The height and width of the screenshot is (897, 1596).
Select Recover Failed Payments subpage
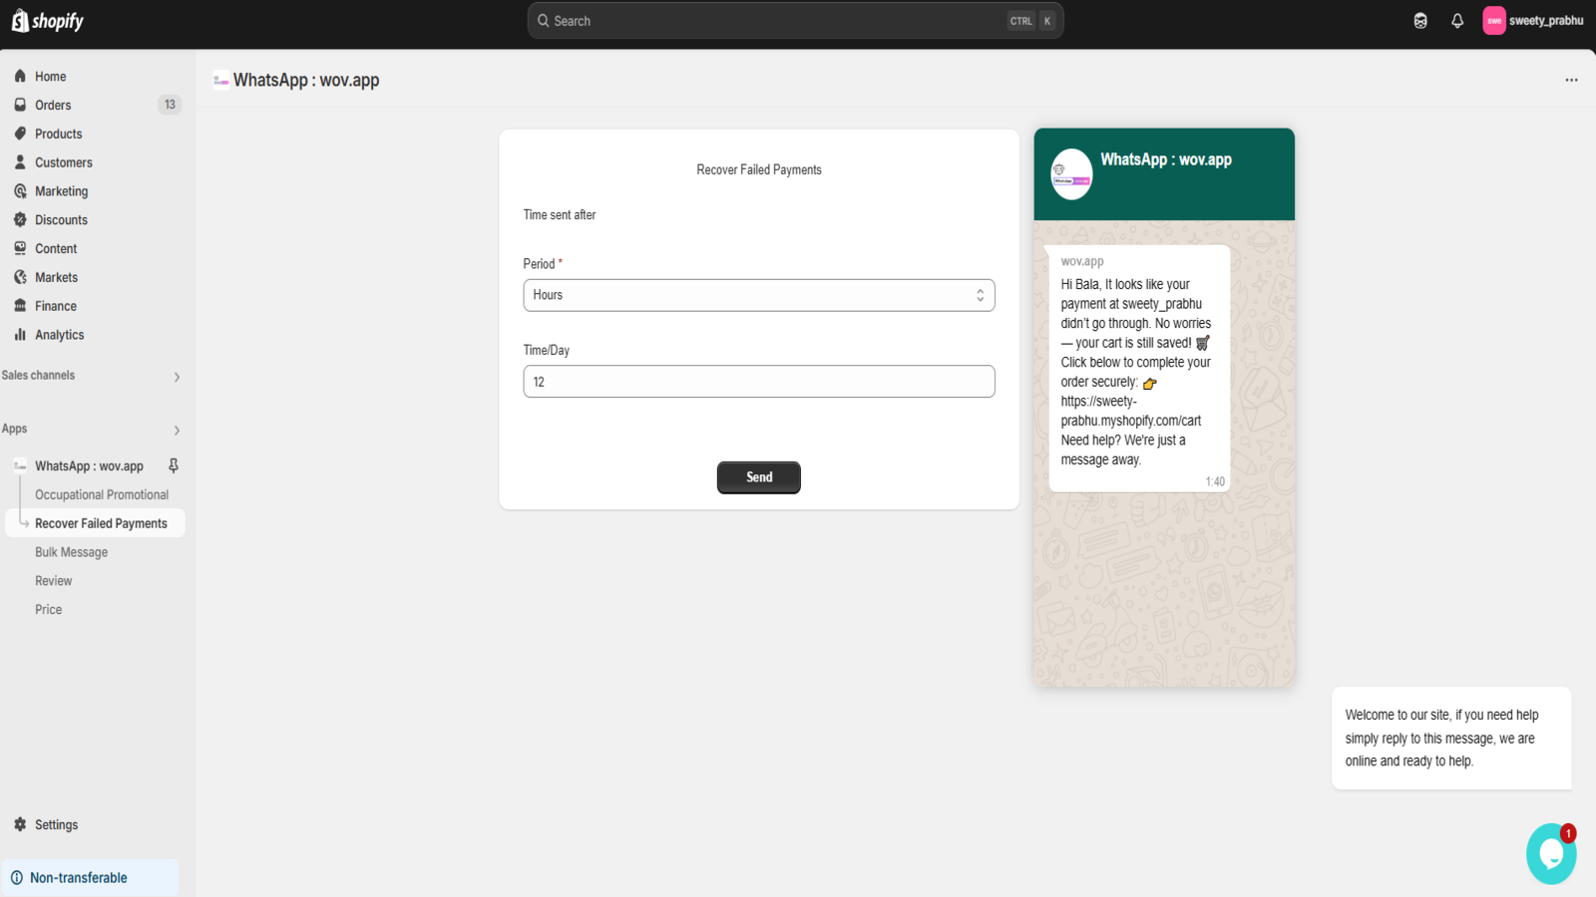coord(96,523)
